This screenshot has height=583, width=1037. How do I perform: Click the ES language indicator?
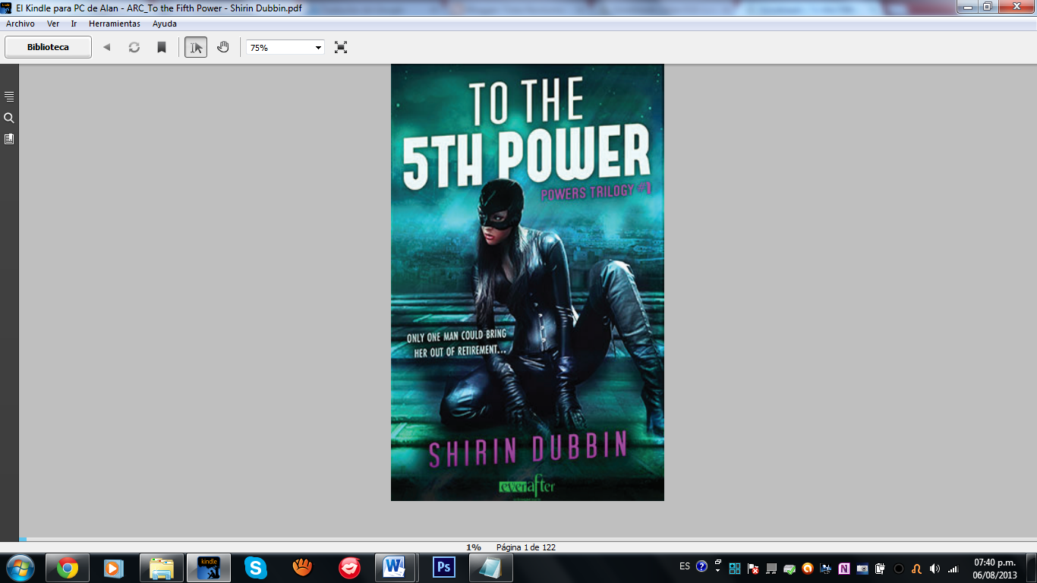[x=685, y=567]
